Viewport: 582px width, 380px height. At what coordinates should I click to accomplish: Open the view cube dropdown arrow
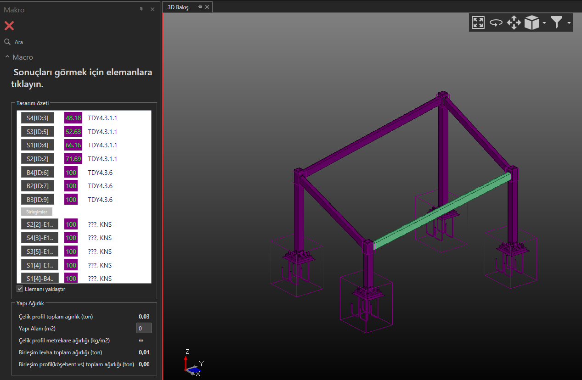[544, 23]
